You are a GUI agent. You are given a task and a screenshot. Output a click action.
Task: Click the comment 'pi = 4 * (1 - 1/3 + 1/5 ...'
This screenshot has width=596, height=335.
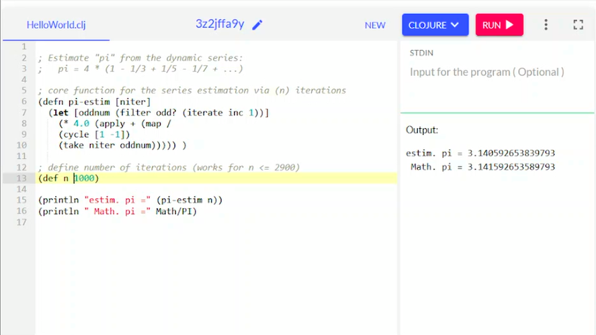[140, 68]
